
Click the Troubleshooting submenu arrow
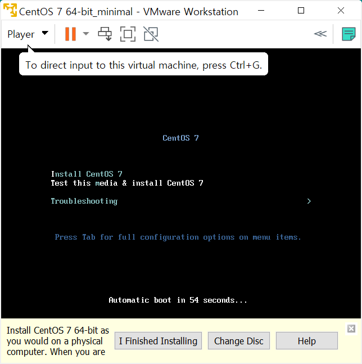click(309, 201)
